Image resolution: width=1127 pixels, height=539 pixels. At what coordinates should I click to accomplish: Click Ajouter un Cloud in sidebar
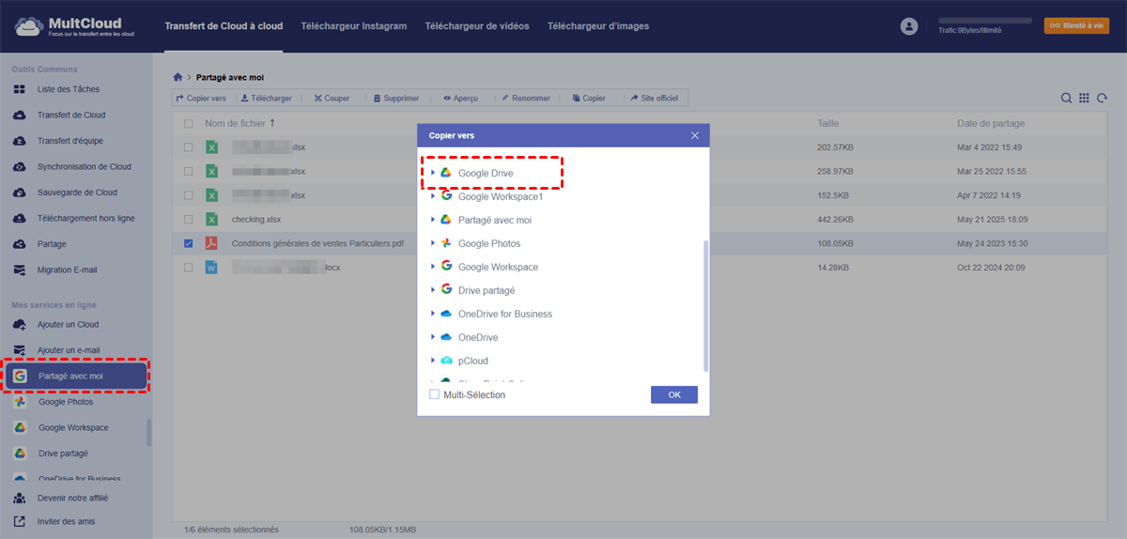coord(68,324)
